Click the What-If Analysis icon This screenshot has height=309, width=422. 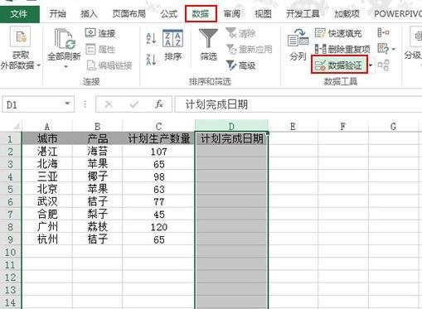coord(383,49)
